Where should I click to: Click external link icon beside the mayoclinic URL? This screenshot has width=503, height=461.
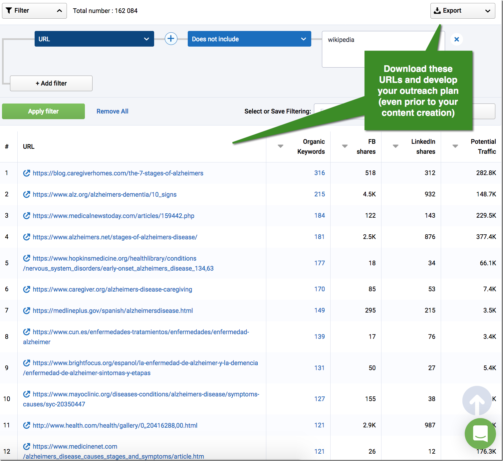(27, 394)
